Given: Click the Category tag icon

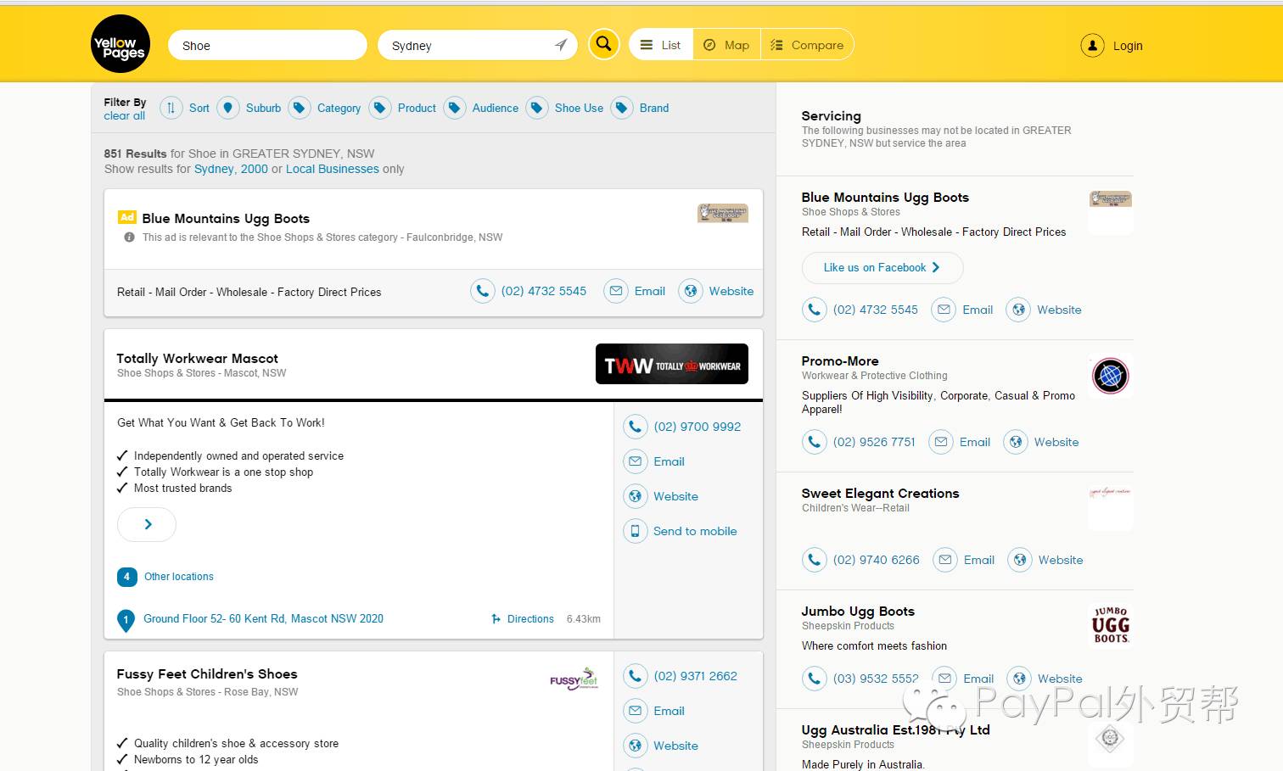Looking at the screenshot, I should point(299,108).
